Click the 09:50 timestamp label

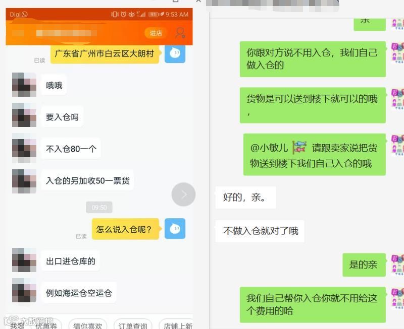pos(99,208)
